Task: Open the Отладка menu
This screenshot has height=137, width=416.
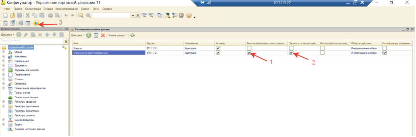Action: tap(48, 9)
